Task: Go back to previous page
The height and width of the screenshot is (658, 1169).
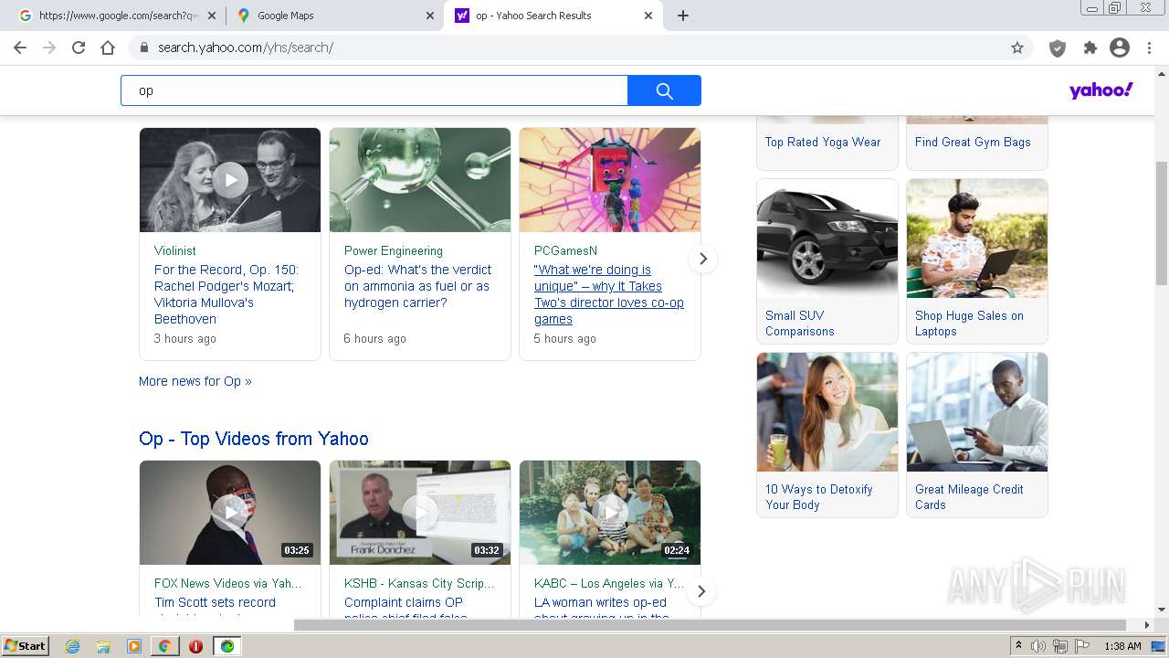Action: [20, 48]
